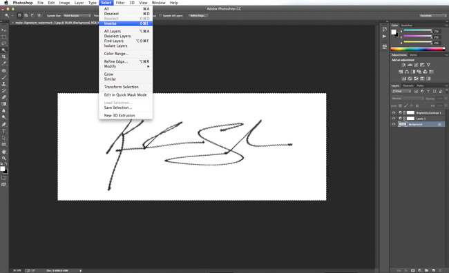Click the Levels adjustment icon

pos(410,65)
